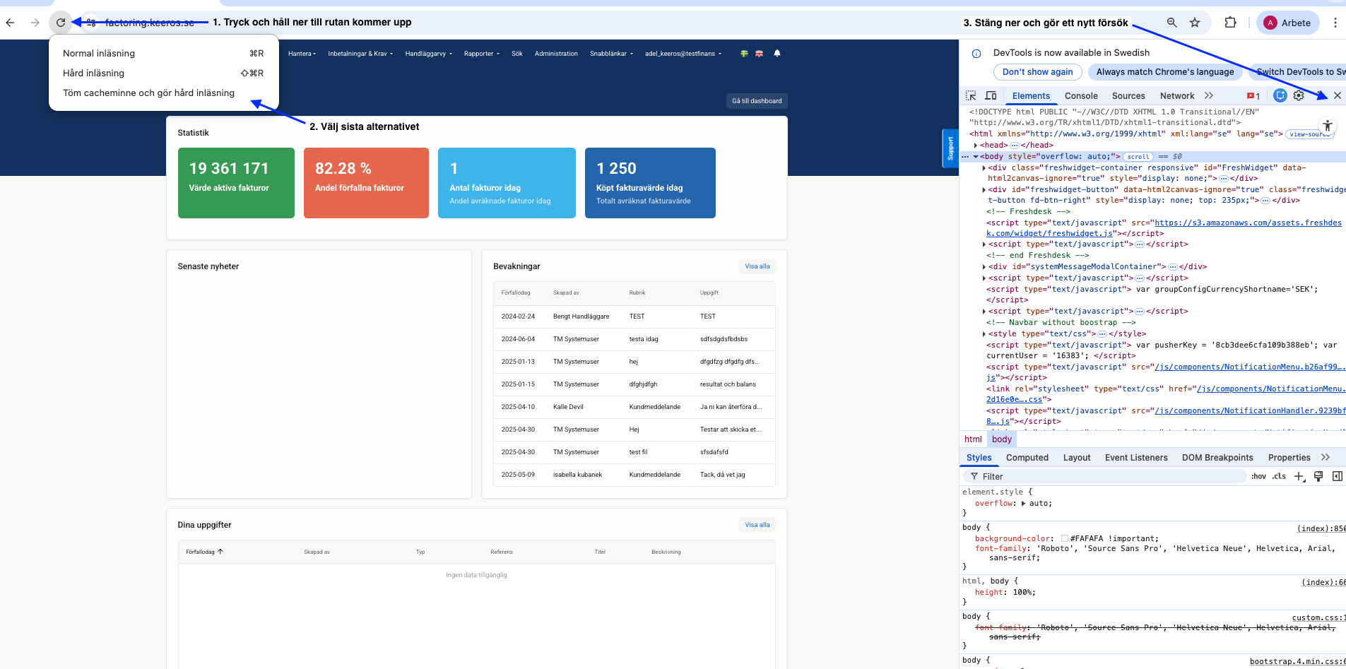This screenshot has width=1346, height=669.
Task: Open the Inbetalningar & Krav dropdown
Action: (x=360, y=54)
